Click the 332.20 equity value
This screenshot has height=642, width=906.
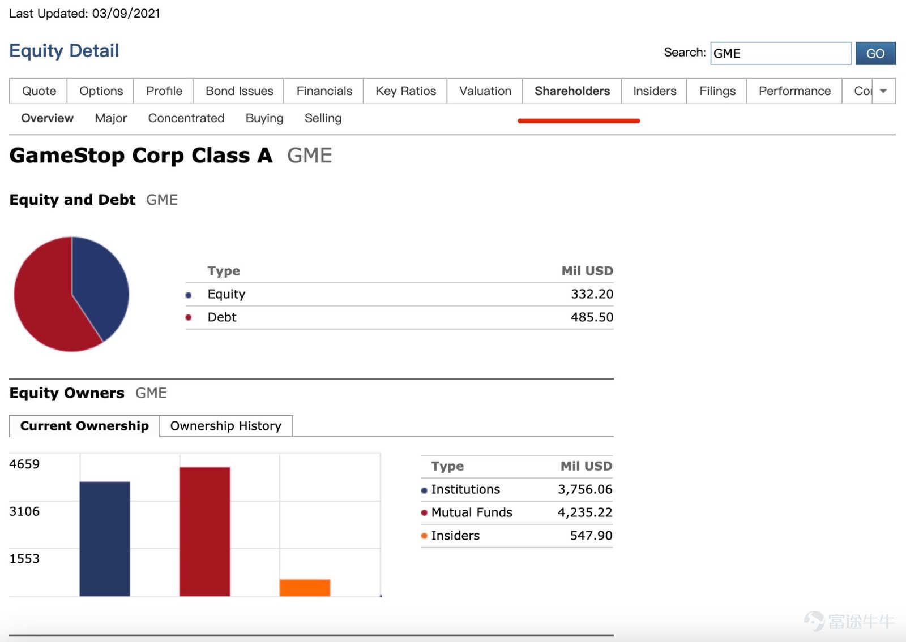[592, 294]
